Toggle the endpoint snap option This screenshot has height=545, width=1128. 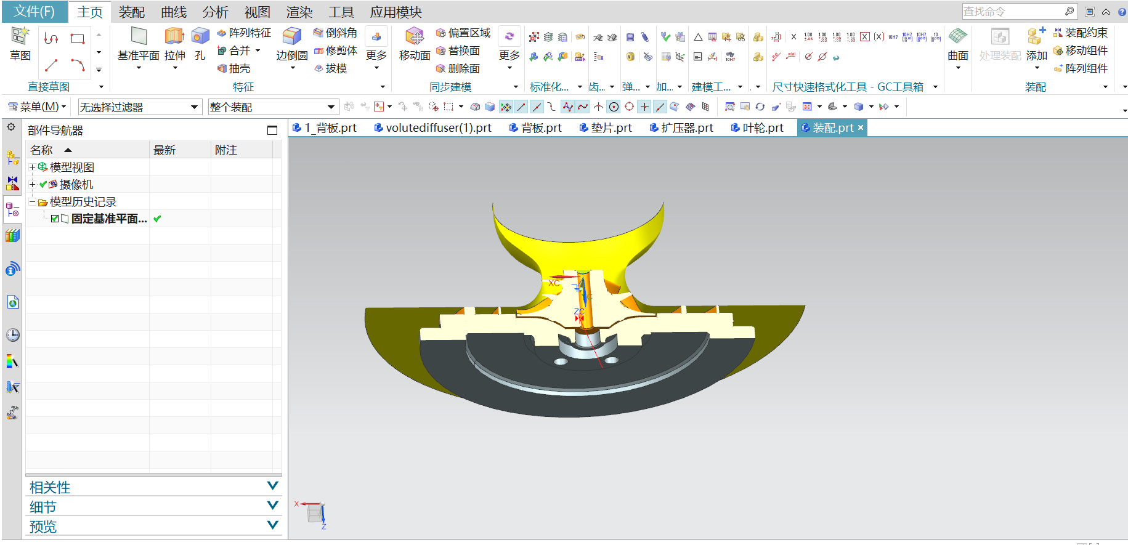[x=521, y=107]
